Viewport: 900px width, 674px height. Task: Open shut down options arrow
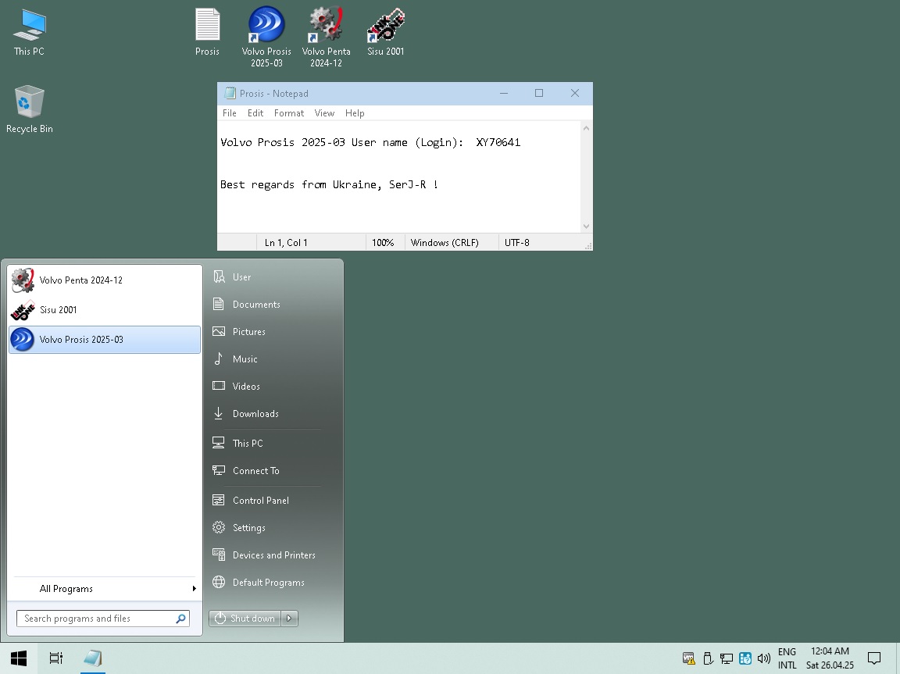coord(289,619)
